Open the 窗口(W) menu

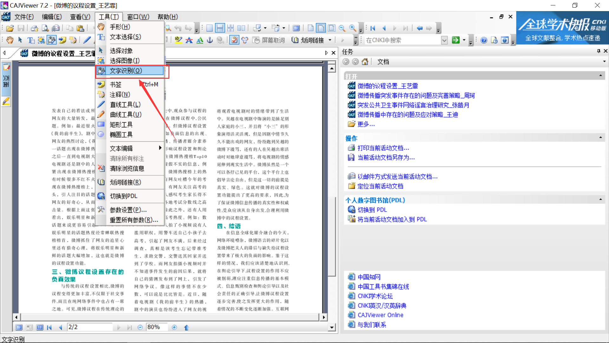(x=138, y=17)
